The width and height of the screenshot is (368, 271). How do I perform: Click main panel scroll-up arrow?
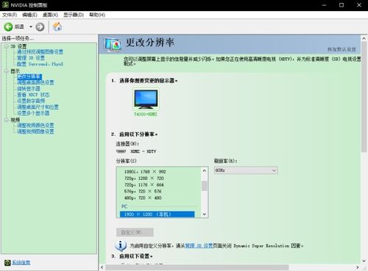(364, 38)
